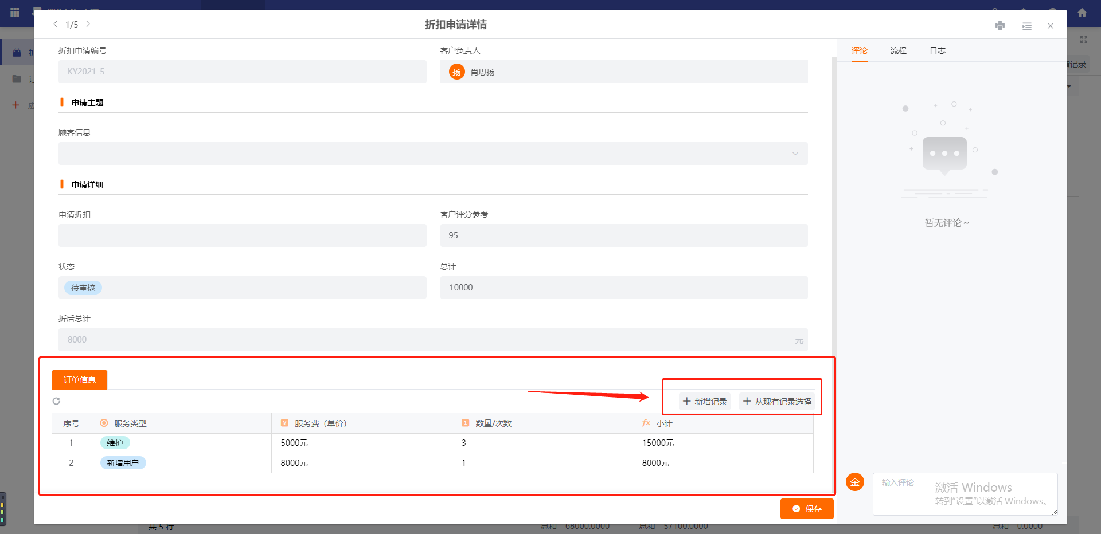Click the currency icon in 服务费 column header
Viewport: 1101px width, 534px height.
[285, 423]
